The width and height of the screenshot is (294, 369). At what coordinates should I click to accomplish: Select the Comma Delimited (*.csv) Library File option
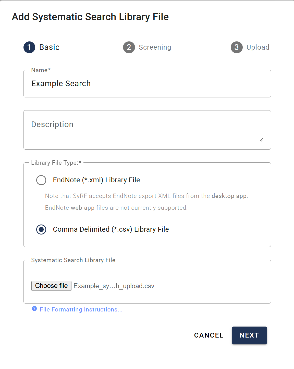[x=41, y=229]
